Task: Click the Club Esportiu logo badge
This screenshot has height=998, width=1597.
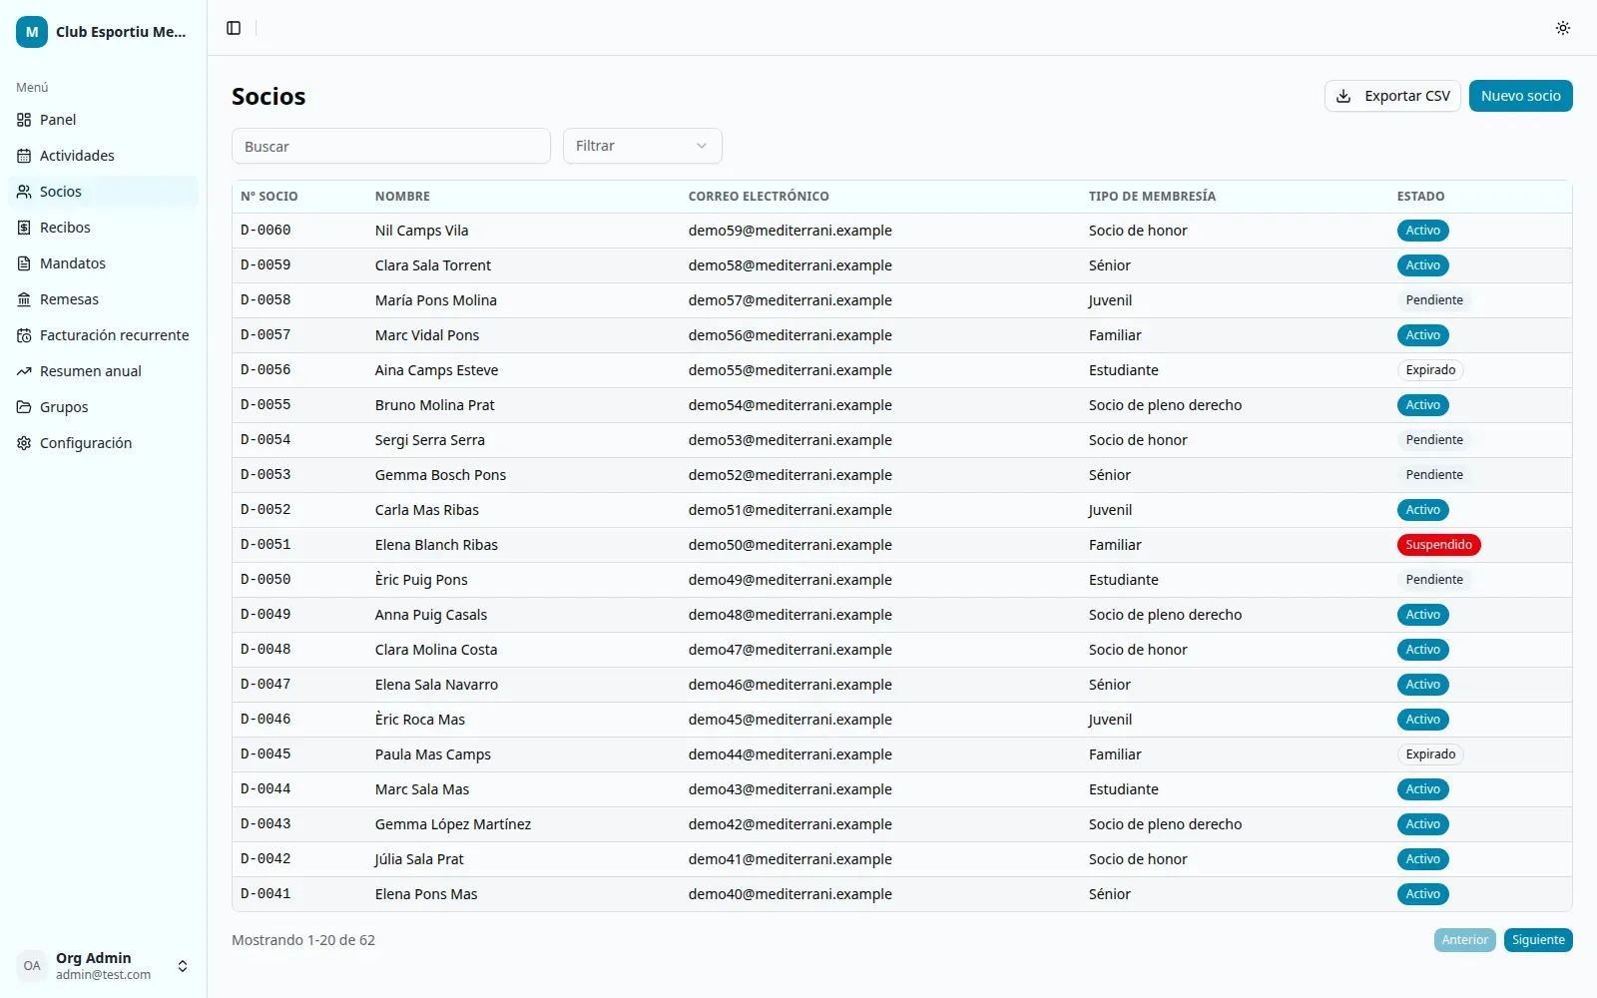Action: pos(32,32)
